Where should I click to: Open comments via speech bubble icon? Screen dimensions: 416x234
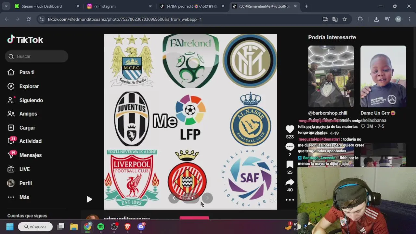tap(290, 147)
